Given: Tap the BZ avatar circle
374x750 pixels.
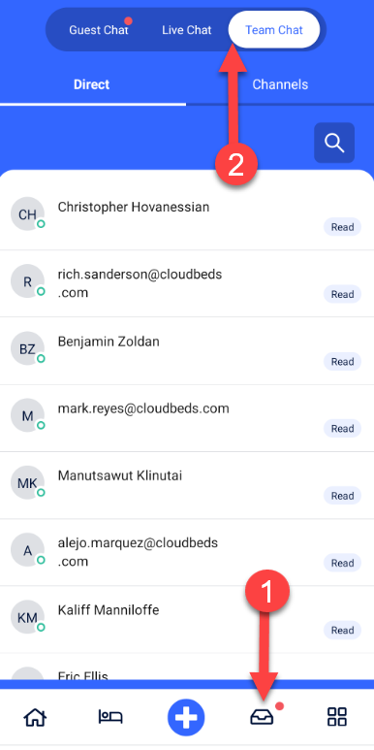Looking at the screenshot, I should [27, 348].
